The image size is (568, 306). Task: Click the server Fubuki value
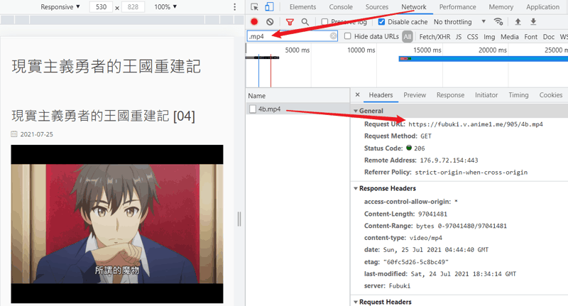[400, 285]
